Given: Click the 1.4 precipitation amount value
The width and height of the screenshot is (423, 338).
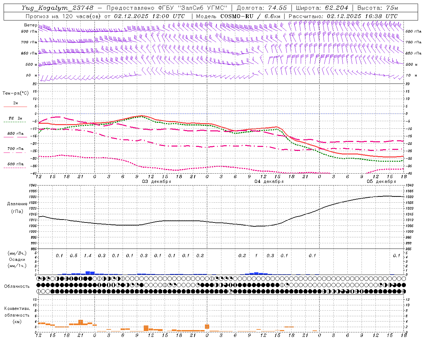Looking at the screenshot, I should [x=88, y=255].
